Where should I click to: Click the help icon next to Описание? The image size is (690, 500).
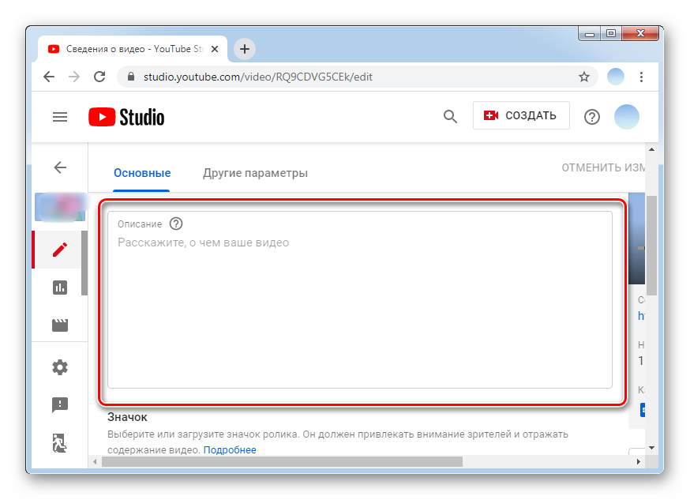176,224
